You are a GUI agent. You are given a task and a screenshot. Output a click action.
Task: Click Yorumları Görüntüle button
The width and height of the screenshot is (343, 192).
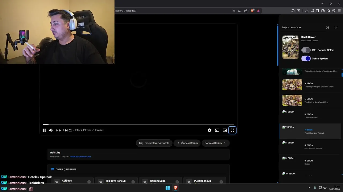coord(154,143)
